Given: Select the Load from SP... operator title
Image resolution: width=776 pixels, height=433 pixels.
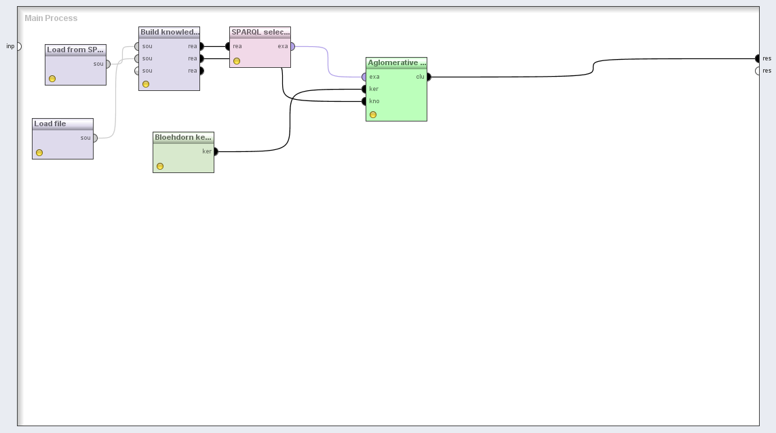Looking at the screenshot, I should coord(75,50).
